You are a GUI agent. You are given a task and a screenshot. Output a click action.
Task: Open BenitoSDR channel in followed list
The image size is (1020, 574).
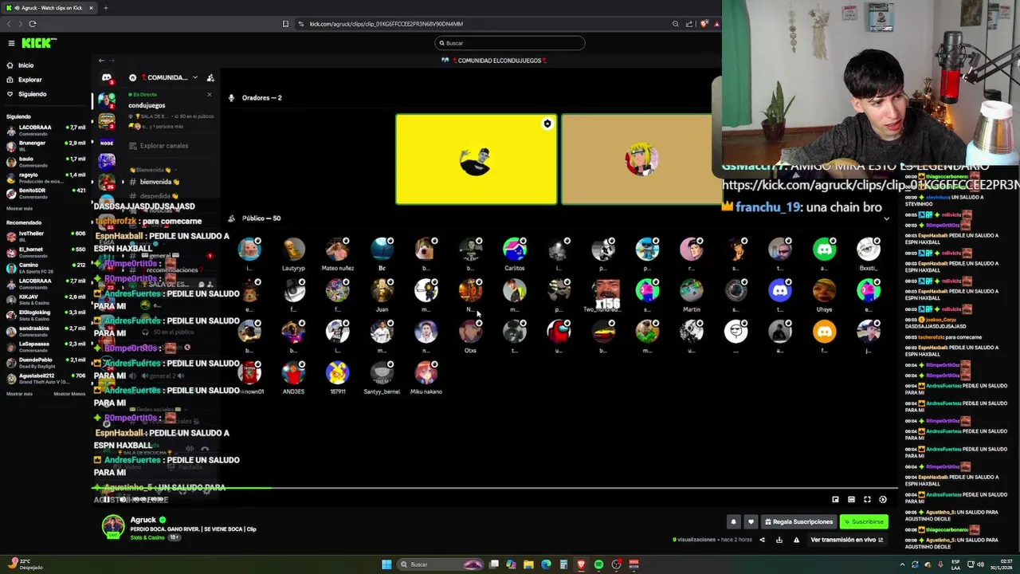pos(46,192)
